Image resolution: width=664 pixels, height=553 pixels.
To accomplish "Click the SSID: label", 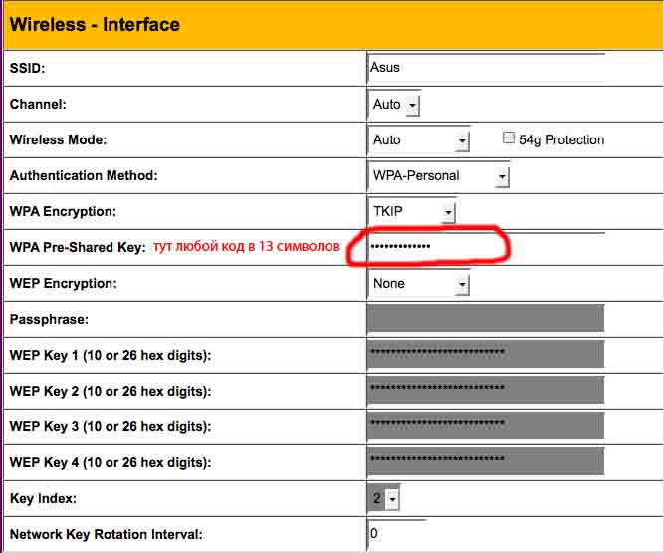I will 27,68.
